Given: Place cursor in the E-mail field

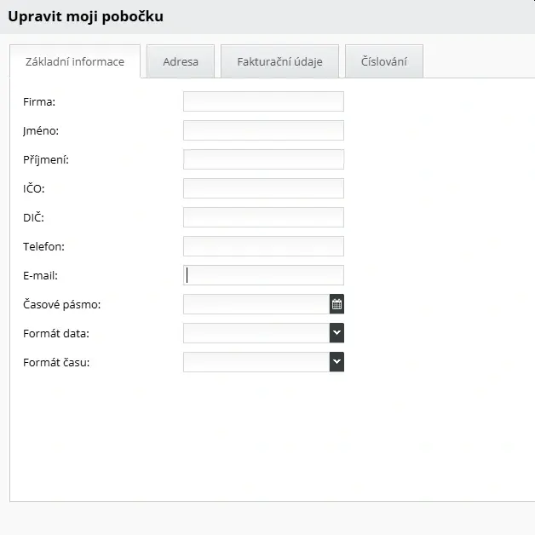Looking at the screenshot, I should click(x=263, y=275).
